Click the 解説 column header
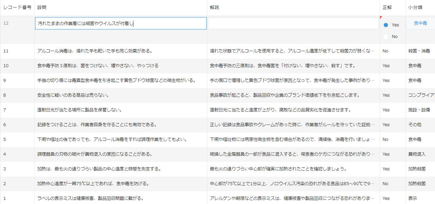This screenshot has width=435, height=204. 215,7
